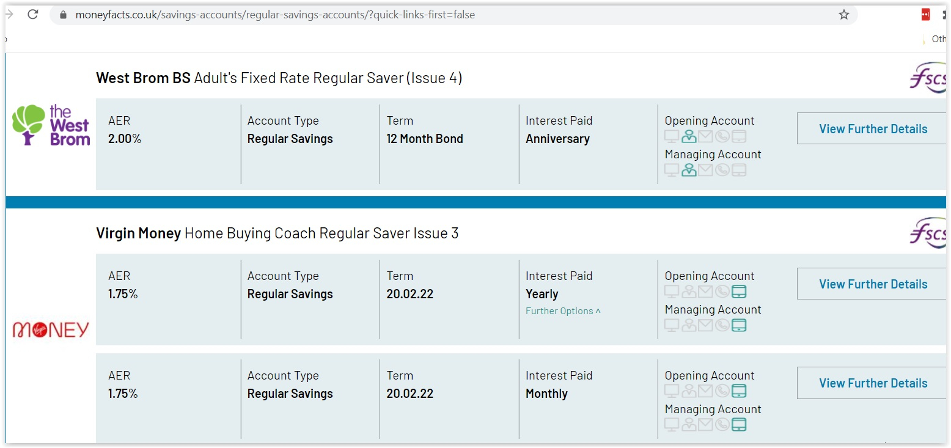951x448 pixels.
Task: Click Yearly row Opening Account online monitor icon
Action: (672, 292)
